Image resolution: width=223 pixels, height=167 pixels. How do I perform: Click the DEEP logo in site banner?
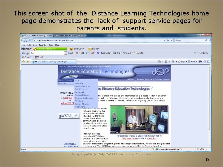pos(160,71)
